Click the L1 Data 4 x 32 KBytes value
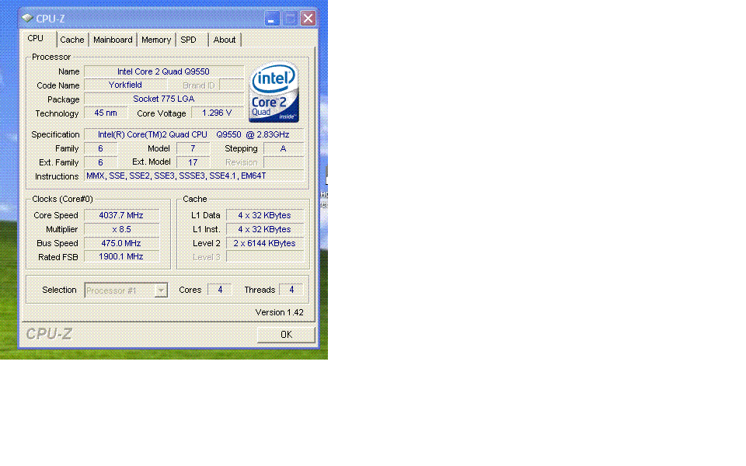746x466 pixels. (264, 215)
